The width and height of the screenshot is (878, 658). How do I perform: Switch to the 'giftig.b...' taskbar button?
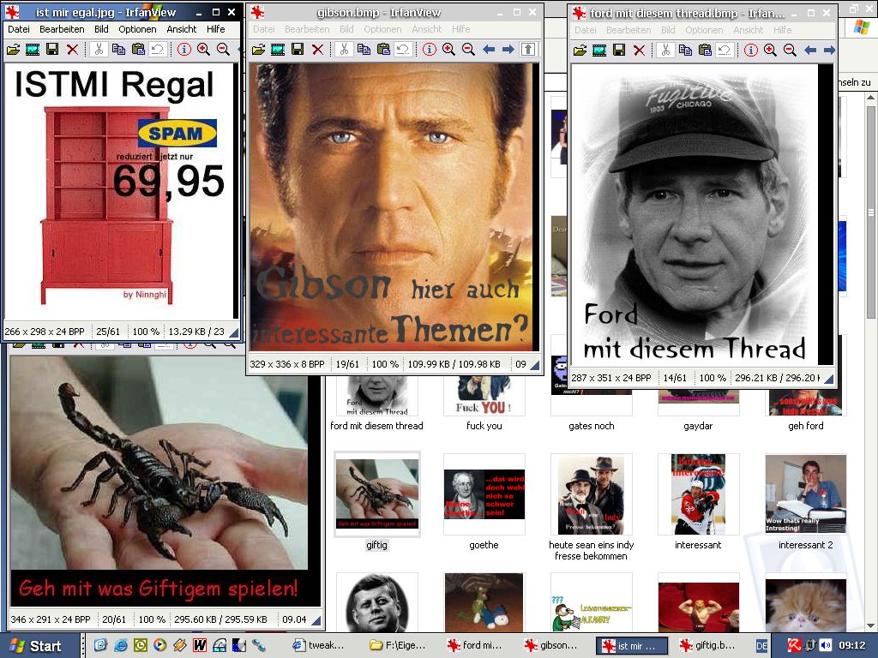pyautogui.click(x=707, y=645)
